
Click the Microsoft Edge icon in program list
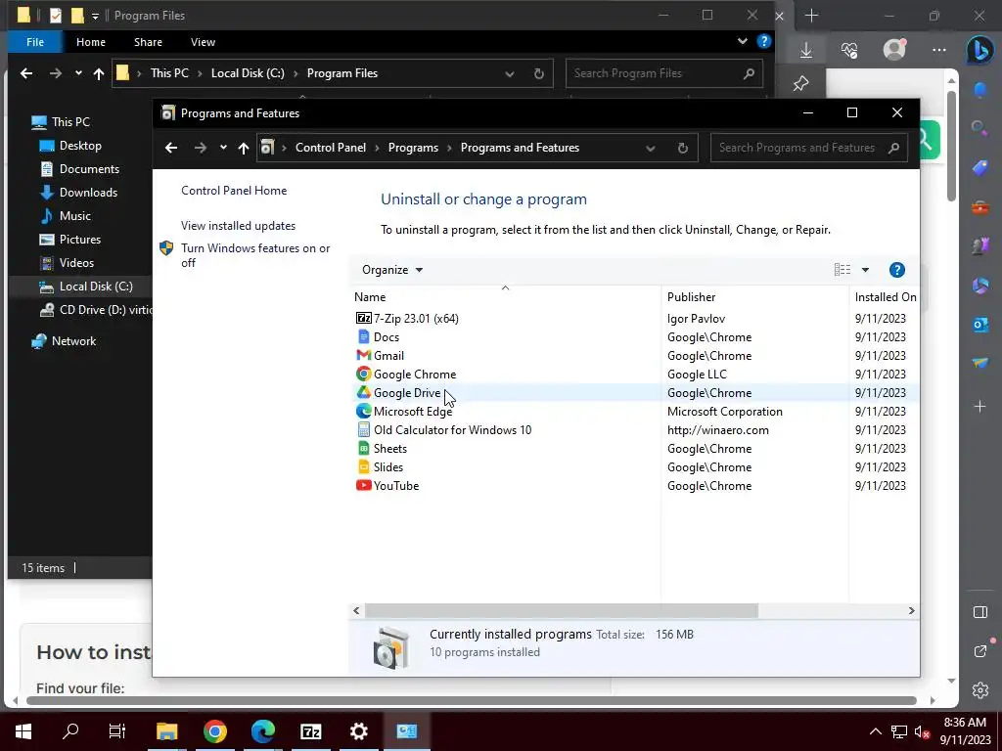click(x=364, y=412)
